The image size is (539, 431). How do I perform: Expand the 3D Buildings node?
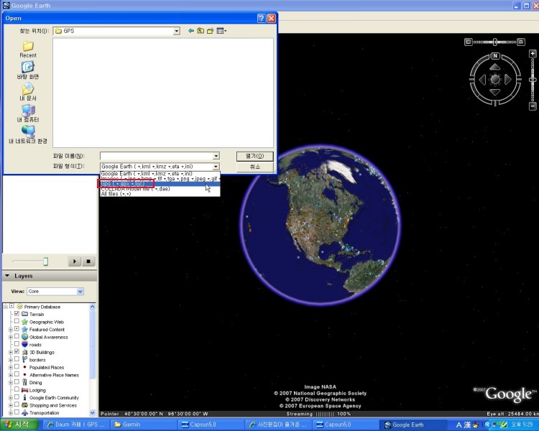click(11, 352)
